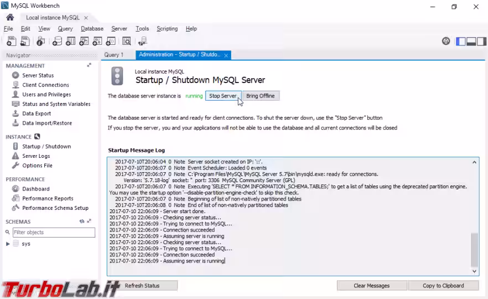Create a new function toolbar icon
This screenshot has width=488, height=299.
point(111,41)
